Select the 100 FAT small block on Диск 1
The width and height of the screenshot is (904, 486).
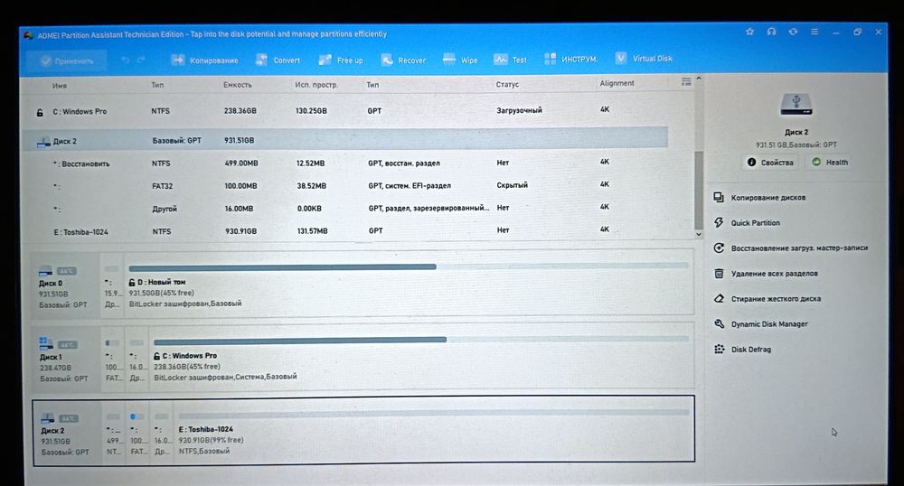[112, 360]
